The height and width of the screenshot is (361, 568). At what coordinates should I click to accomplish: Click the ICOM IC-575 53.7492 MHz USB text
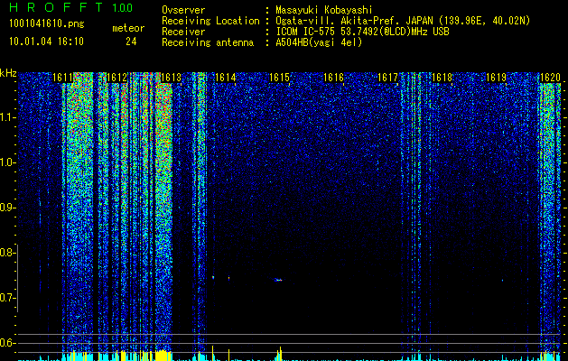(362, 32)
